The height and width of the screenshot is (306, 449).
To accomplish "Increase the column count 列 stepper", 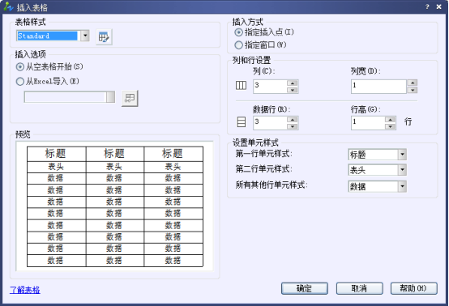I will pyautogui.click(x=293, y=83).
